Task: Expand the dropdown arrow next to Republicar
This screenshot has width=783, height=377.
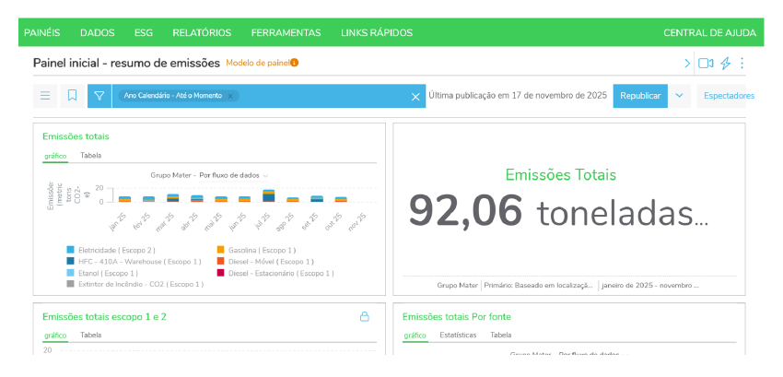Action: click(679, 96)
